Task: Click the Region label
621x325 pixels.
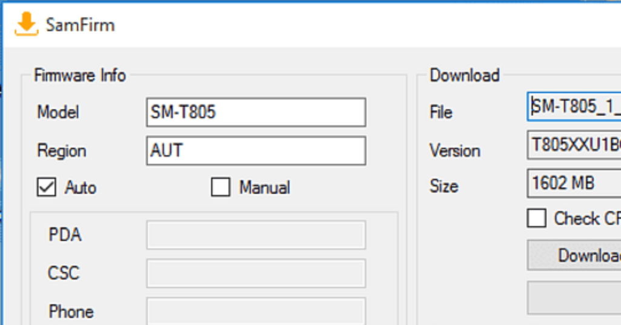Action: coord(61,151)
